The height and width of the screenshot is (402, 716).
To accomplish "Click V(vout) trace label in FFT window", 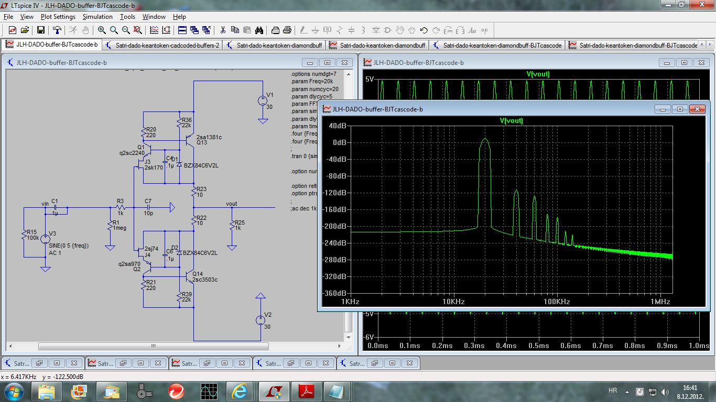I will [512, 120].
